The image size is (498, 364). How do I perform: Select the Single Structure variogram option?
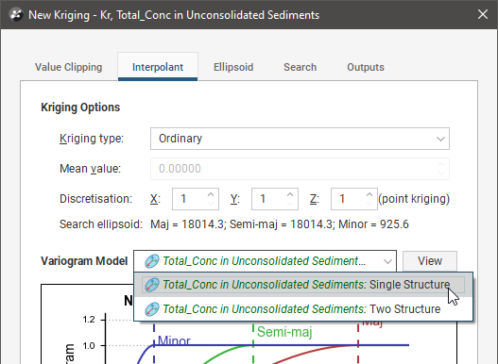(x=303, y=285)
